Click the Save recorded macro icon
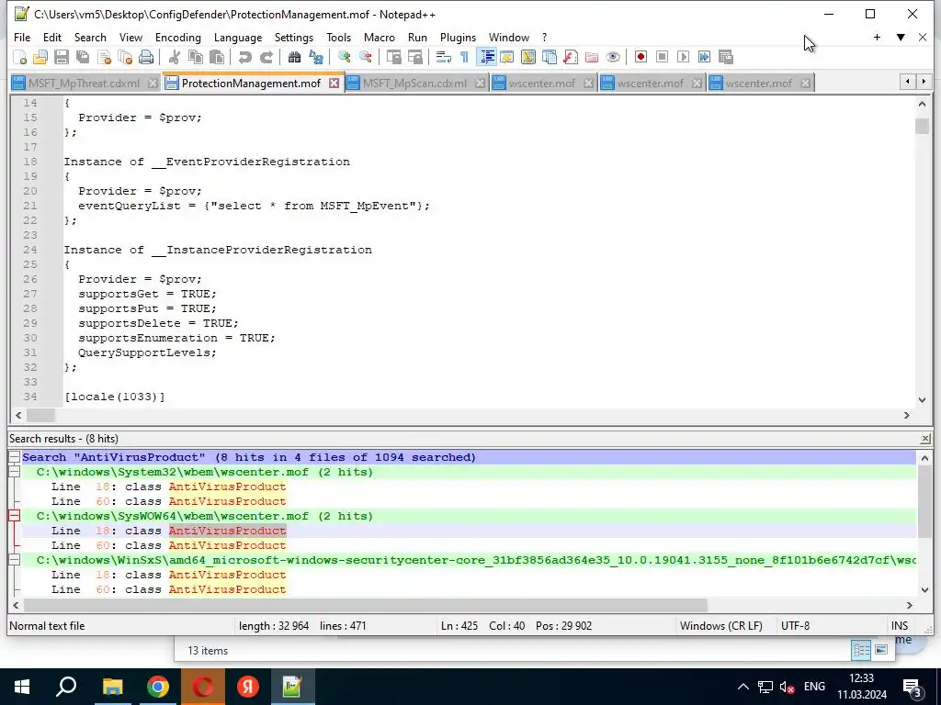 pos(726,57)
